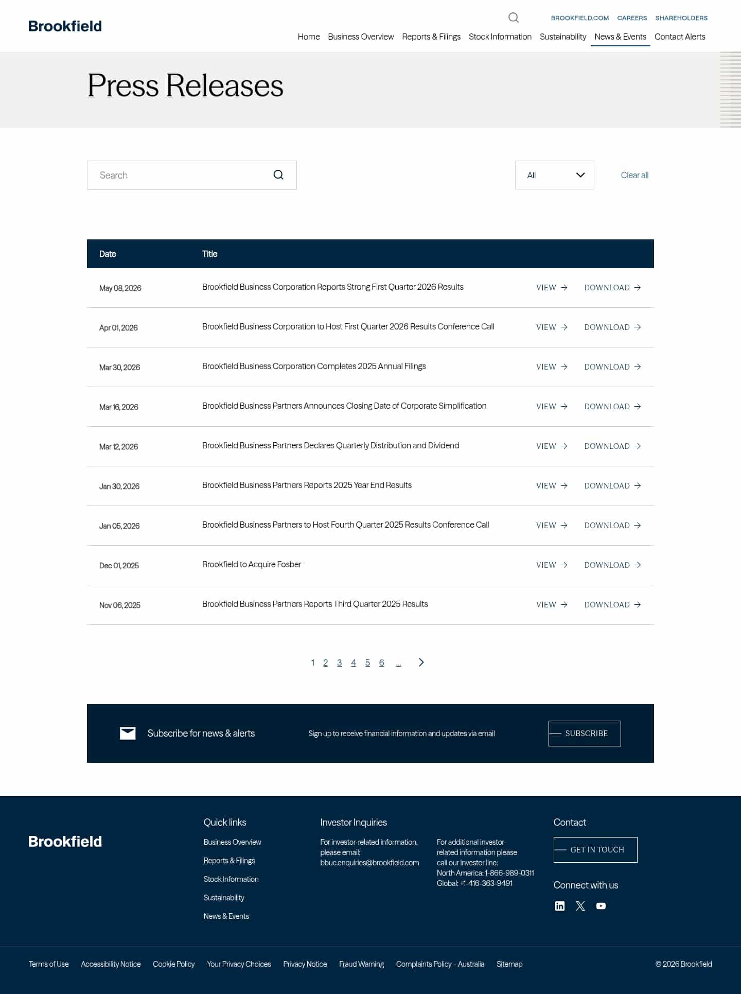Click the SUBSCRIBE button
Viewport: 741px width, 994px height.
pyautogui.click(x=585, y=734)
